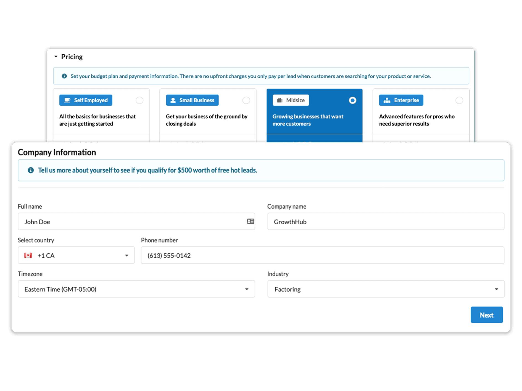Click the Company name input field
Viewport: 522px width, 391px height.
[386, 221]
